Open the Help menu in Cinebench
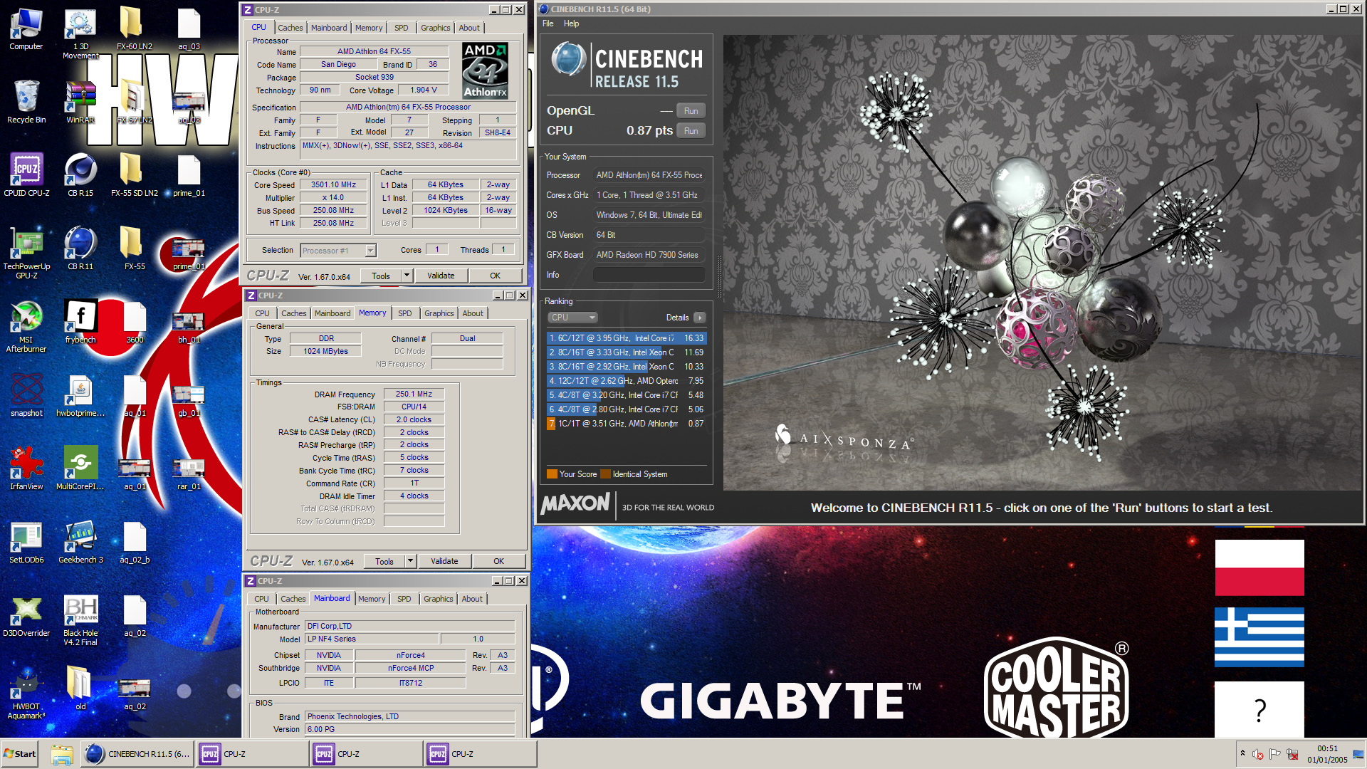This screenshot has width=1367, height=769. coord(571,23)
